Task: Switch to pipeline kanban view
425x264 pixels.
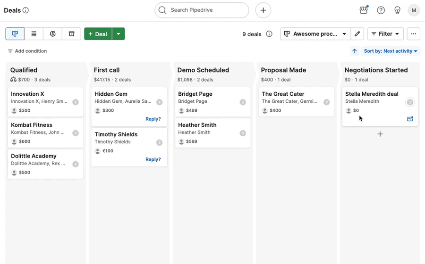Action: pyautogui.click(x=15, y=34)
